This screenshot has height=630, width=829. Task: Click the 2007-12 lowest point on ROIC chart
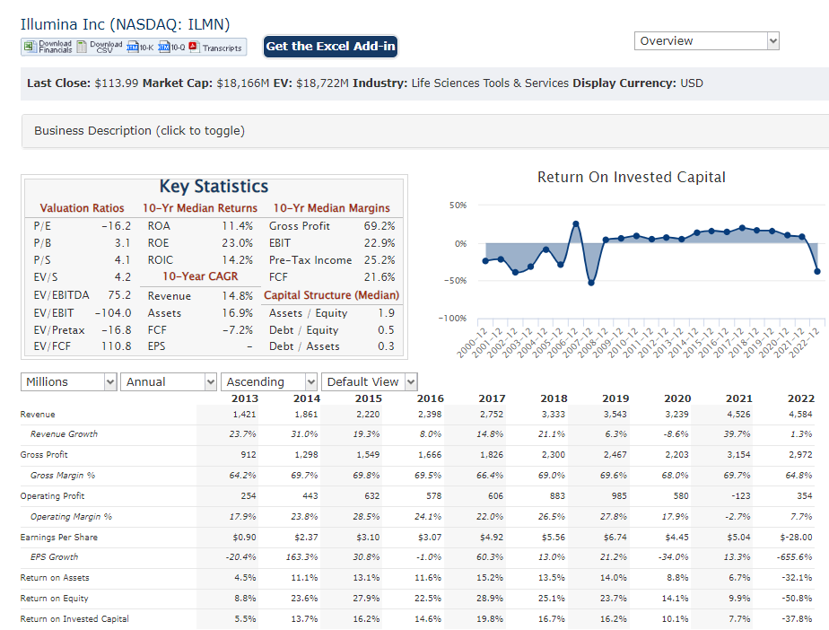pos(591,283)
